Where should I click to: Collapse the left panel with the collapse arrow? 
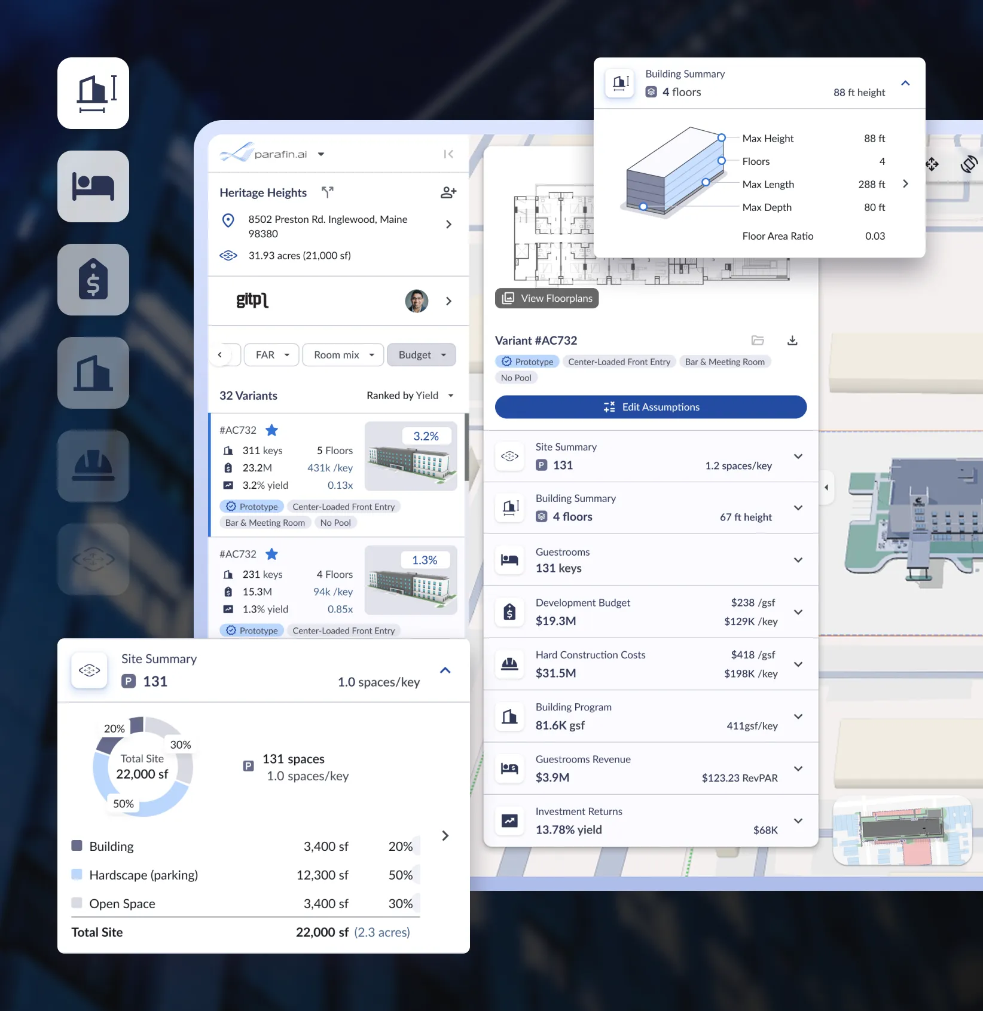point(448,154)
